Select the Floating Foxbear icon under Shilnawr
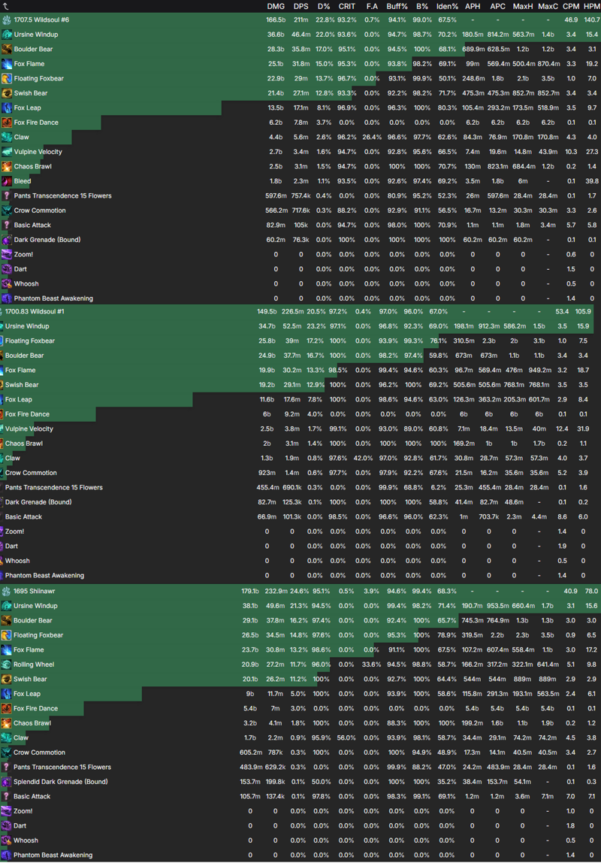The width and height of the screenshot is (601, 863). [6, 635]
